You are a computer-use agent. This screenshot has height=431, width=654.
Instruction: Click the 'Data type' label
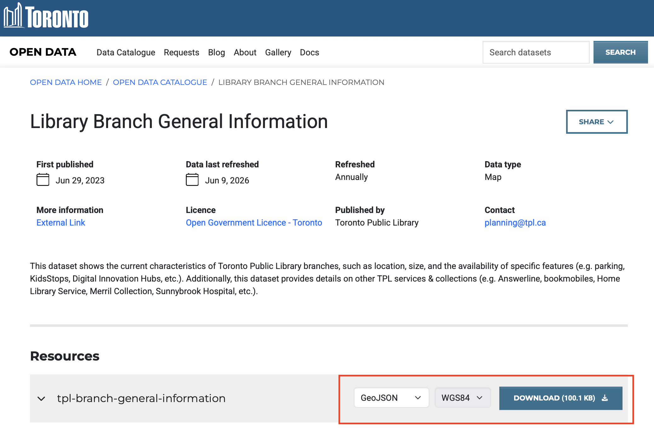[503, 164]
